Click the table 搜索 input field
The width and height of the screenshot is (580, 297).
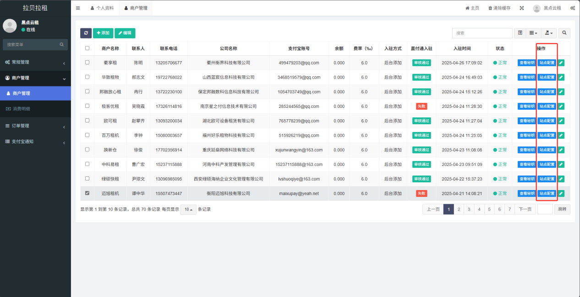[482, 33]
